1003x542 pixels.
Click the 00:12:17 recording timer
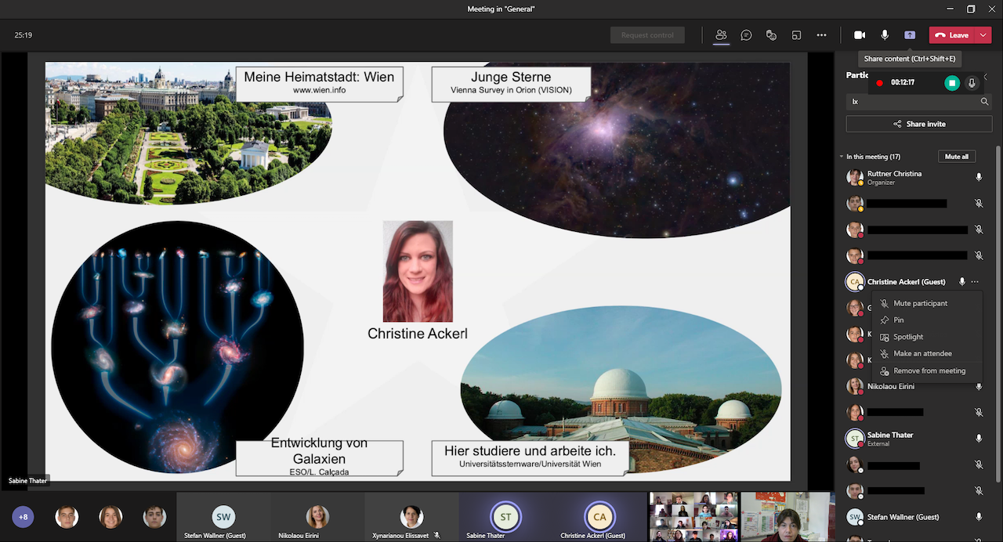pyautogui.click(x=903, y=82)
